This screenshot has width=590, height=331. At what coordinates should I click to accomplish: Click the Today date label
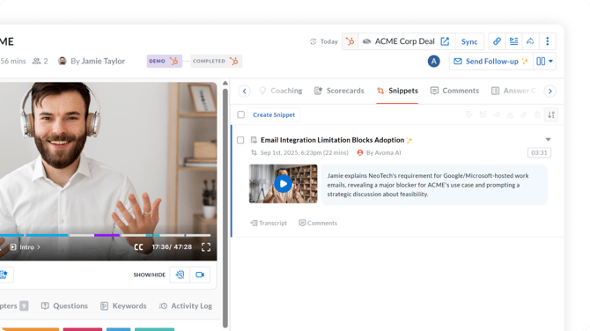click(328, 41)
